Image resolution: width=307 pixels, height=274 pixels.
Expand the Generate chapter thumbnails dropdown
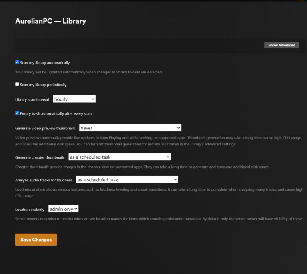click(120, 157)
